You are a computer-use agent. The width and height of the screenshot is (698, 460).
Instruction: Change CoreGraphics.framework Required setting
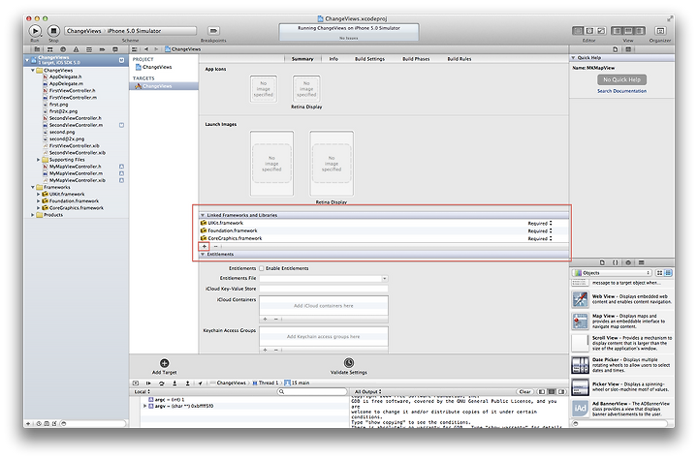[540, 238]
